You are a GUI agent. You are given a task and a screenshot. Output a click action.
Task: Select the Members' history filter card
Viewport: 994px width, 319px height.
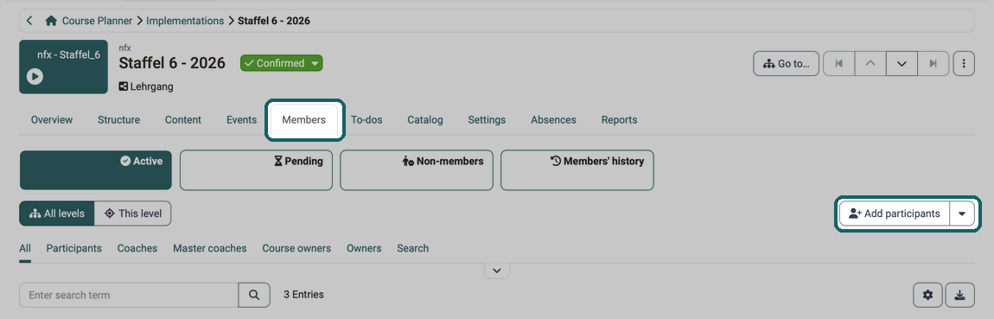click(577, 170)
